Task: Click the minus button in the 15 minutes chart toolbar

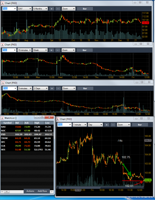Action: [x=58, y=50]
